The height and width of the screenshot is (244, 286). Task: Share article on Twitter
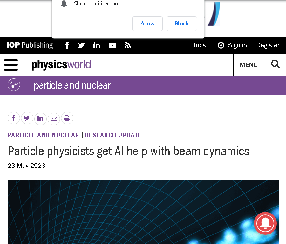coord(27,118)
